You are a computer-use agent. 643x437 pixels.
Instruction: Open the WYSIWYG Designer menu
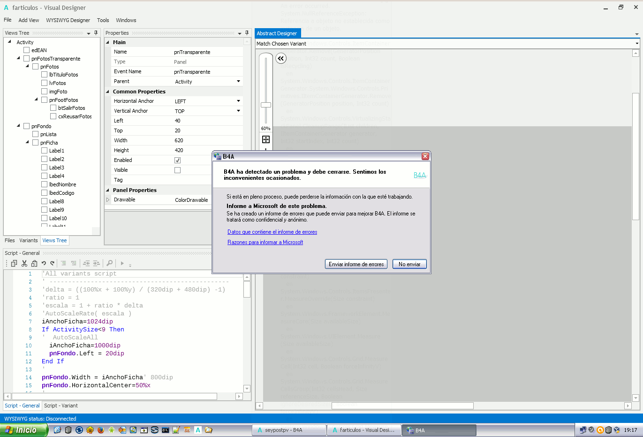[x=68, y=20]
